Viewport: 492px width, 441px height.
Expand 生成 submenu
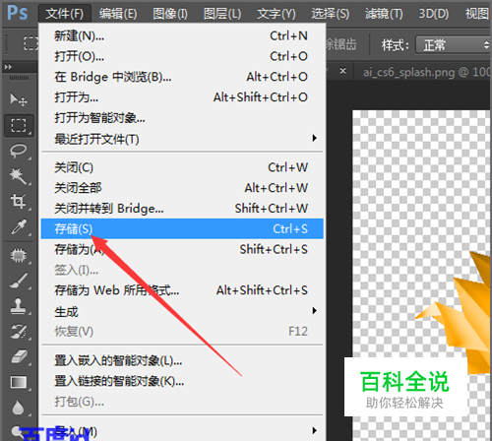click(x=182, y=311)
